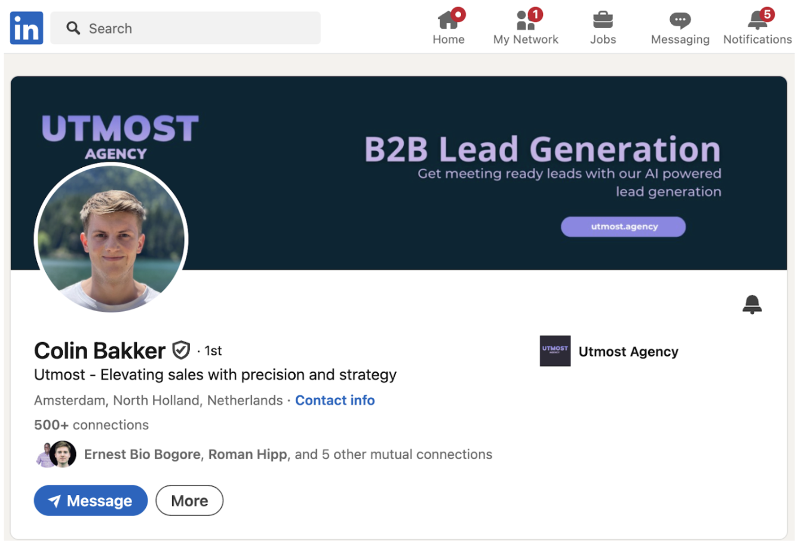Open the More options button
Viewport: 798px width, 547px height.
[189, 500]
